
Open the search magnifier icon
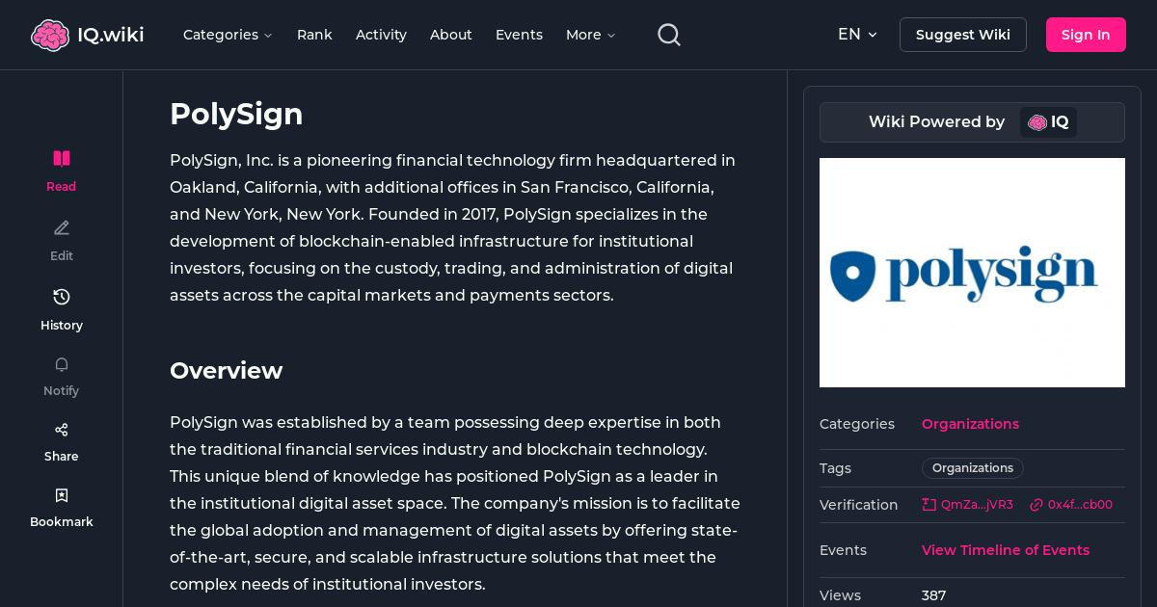668,34
